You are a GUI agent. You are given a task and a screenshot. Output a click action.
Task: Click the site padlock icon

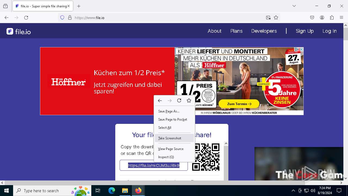[x=70, y=18]
